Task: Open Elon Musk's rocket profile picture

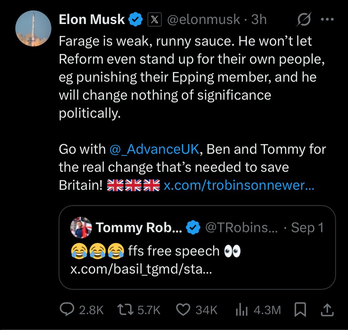Action: pos(33,29)
